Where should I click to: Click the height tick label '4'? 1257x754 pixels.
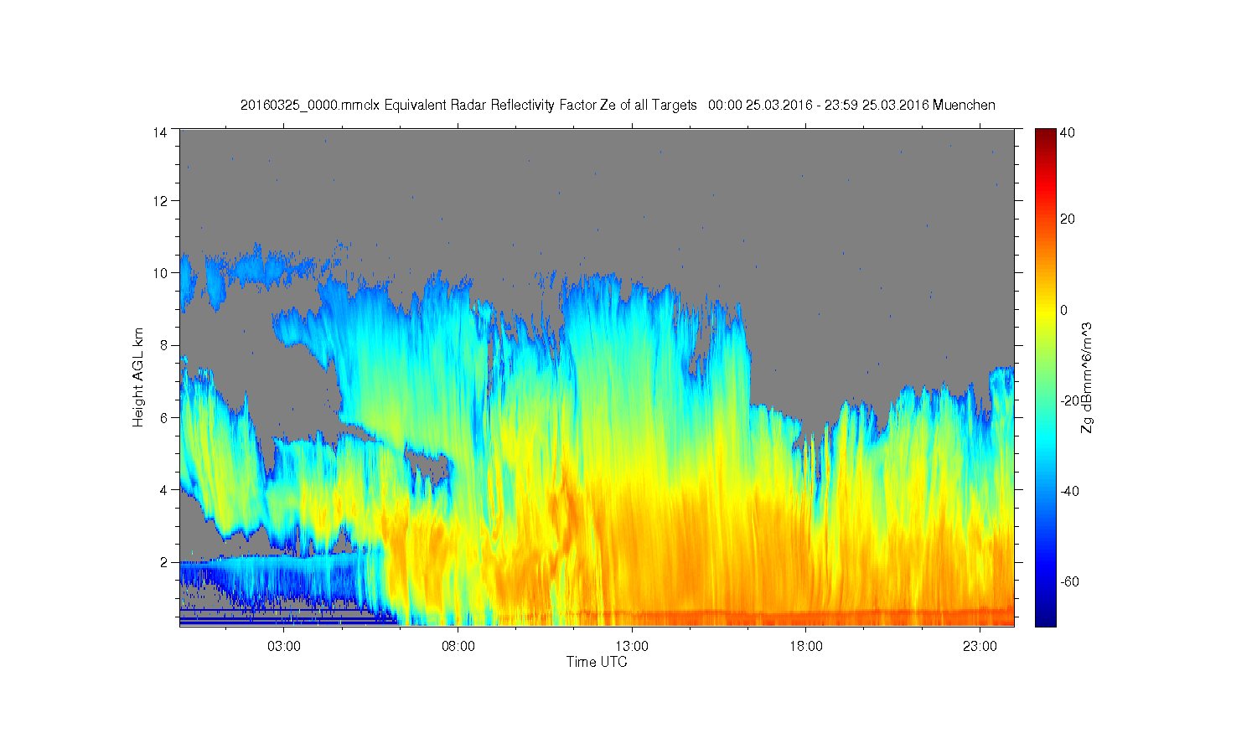pyautogui.click(x=163, y=489)
